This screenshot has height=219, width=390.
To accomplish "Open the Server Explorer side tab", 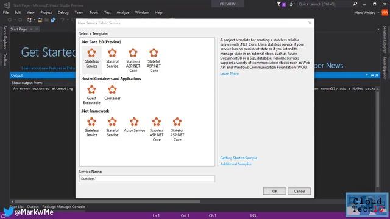I will [5, 37].
